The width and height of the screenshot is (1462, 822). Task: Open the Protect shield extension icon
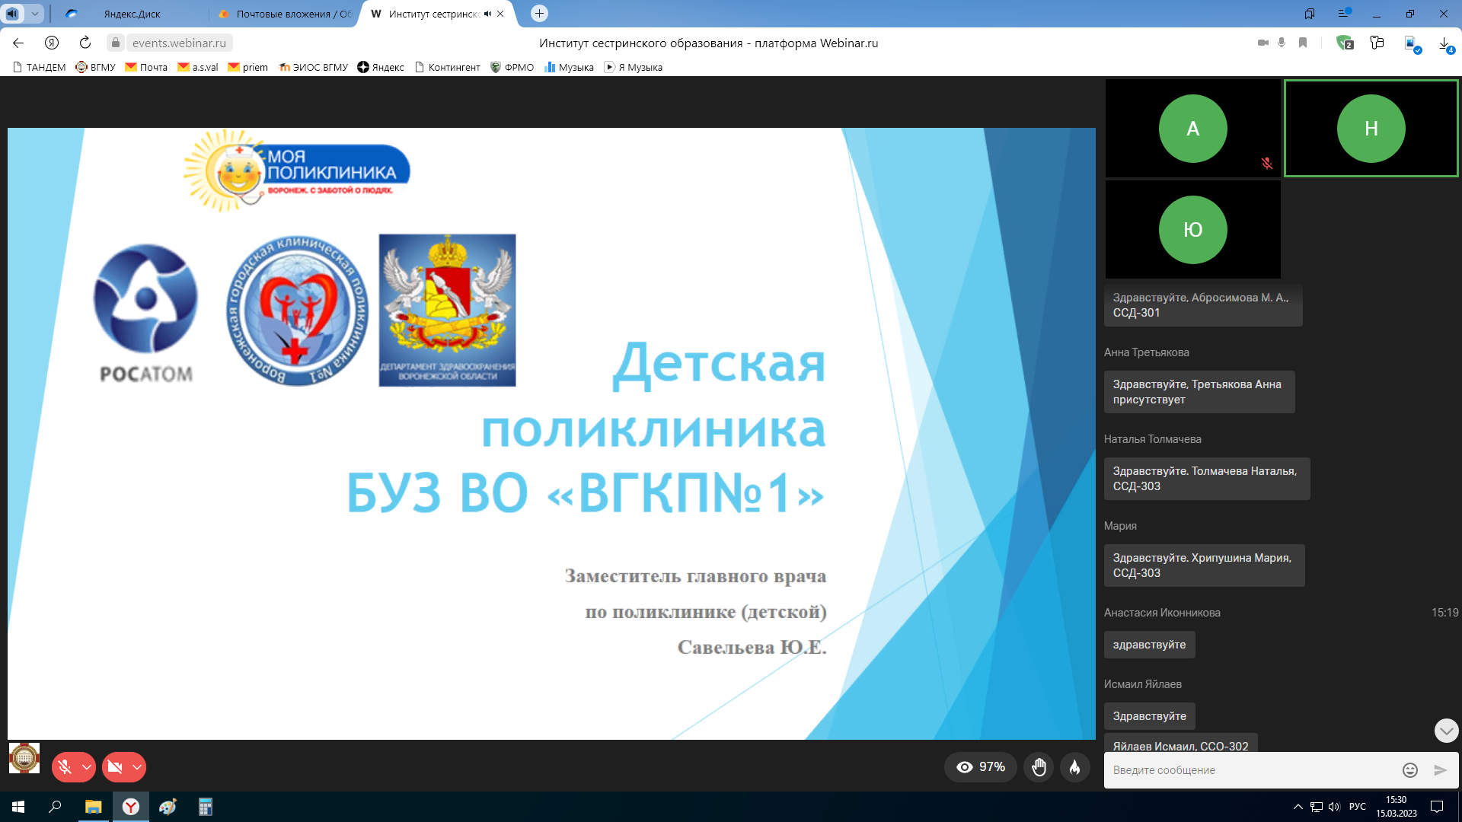pos(1344,43)
